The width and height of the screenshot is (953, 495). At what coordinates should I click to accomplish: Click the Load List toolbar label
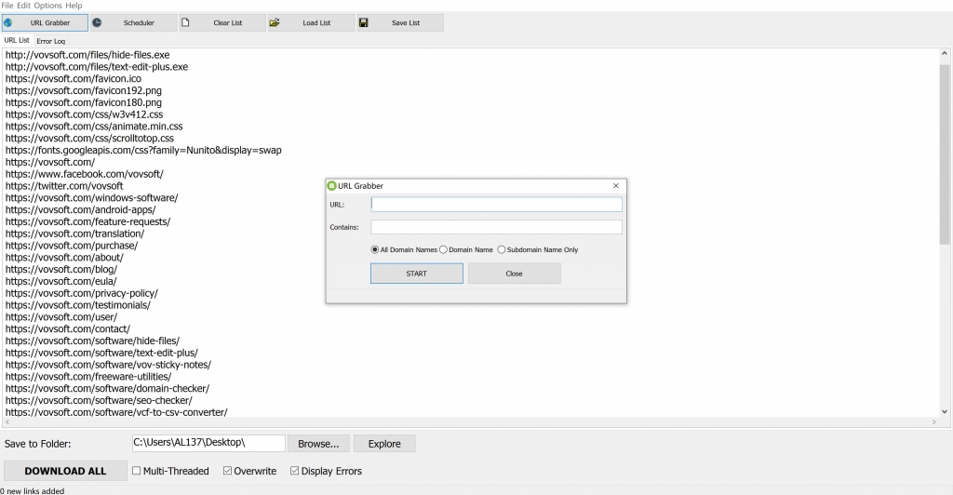click(316, 23)
